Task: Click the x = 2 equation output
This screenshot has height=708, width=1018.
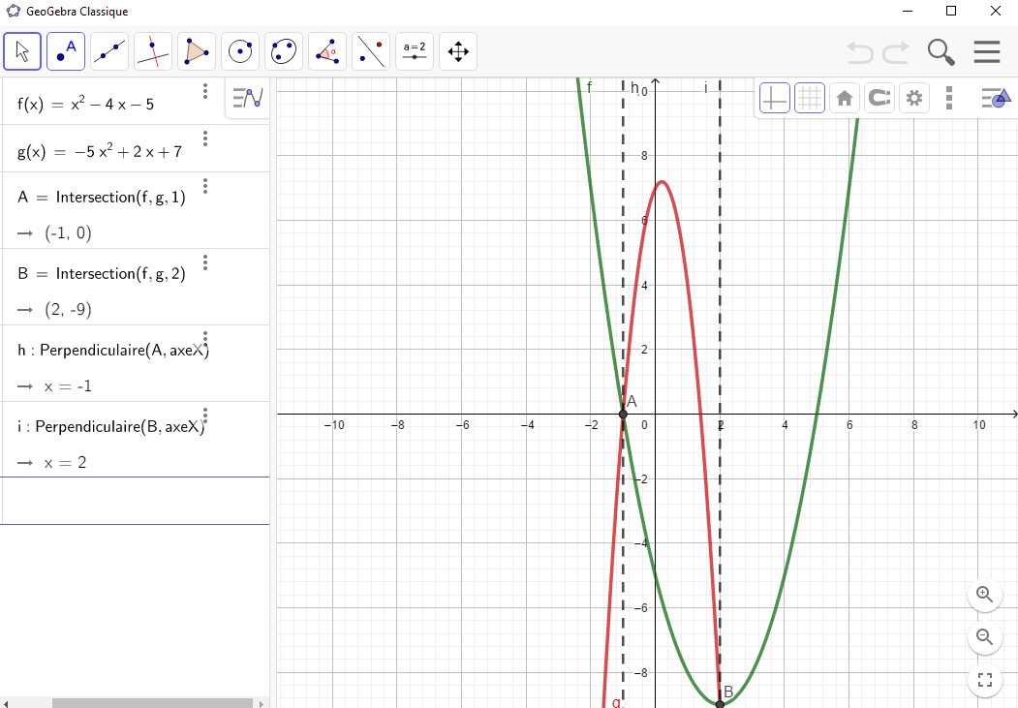Action: point(65,463)
